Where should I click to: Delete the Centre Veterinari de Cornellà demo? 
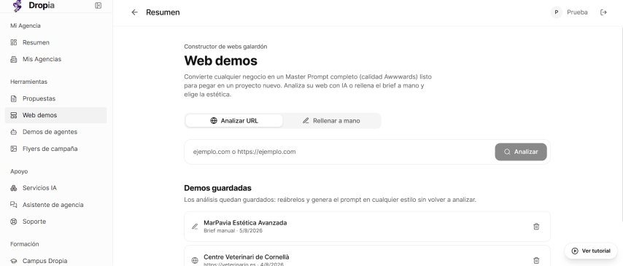coord(536,260)
